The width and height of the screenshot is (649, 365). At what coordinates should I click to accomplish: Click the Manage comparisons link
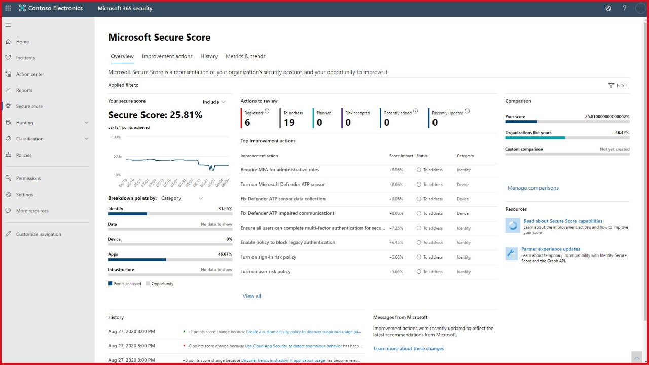533,188
